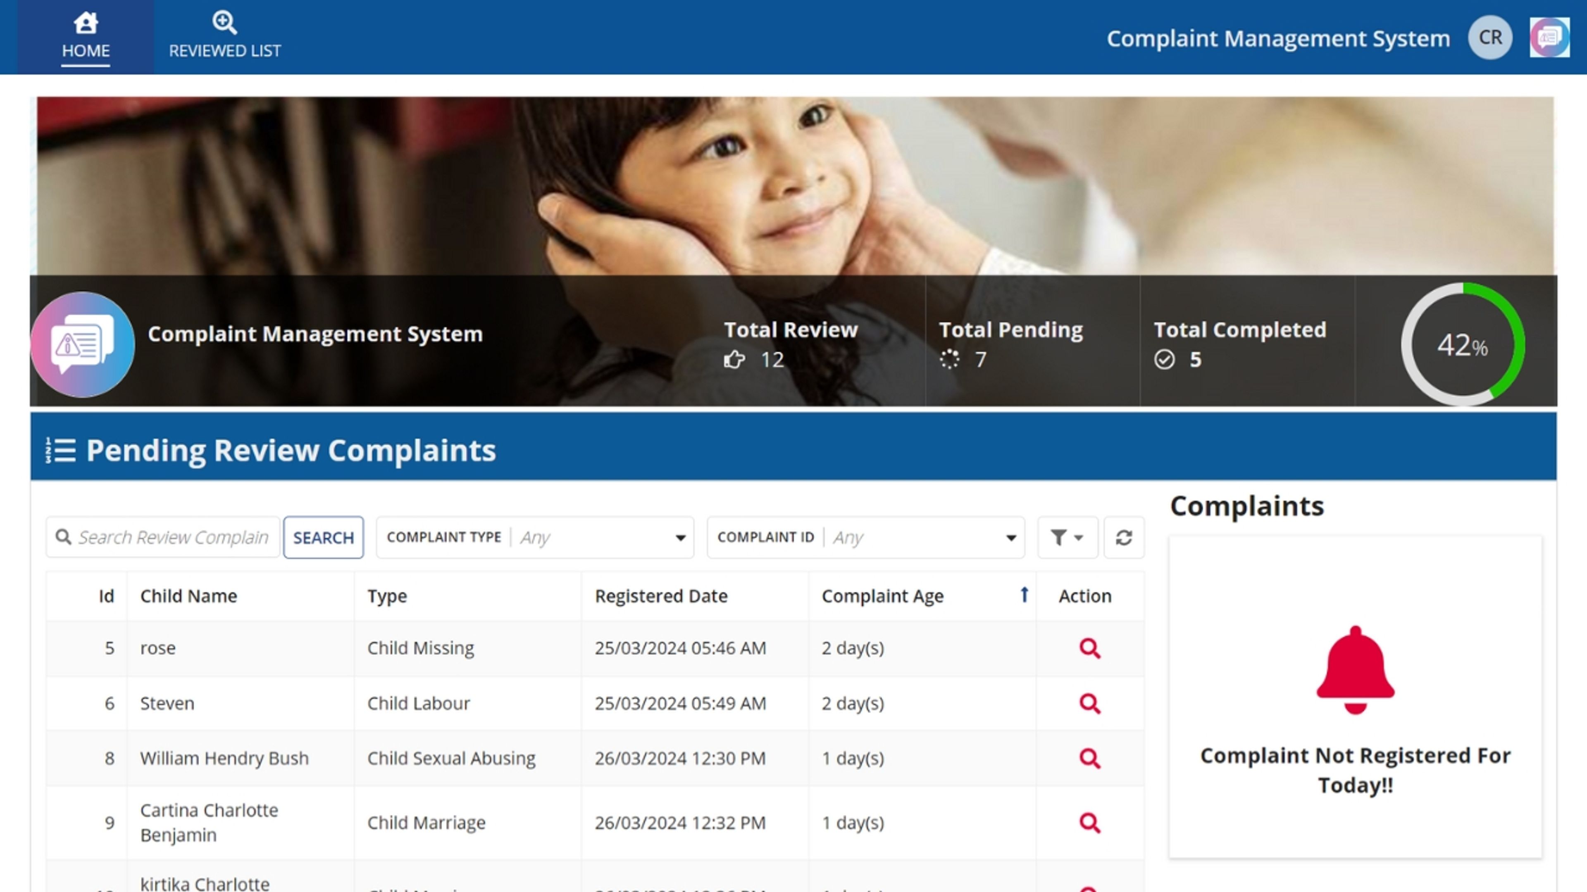This screenshot has height=892, width=1587.
Task: Click the Pending Review Complaints heading
Action: point(291,451)
